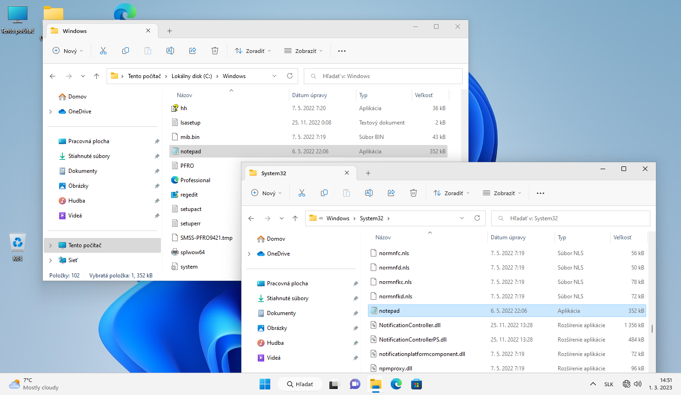Expand the OneDrive tree node in System32 window
Image resolution: width=681 pixels, height=395 pixels.
249,254
